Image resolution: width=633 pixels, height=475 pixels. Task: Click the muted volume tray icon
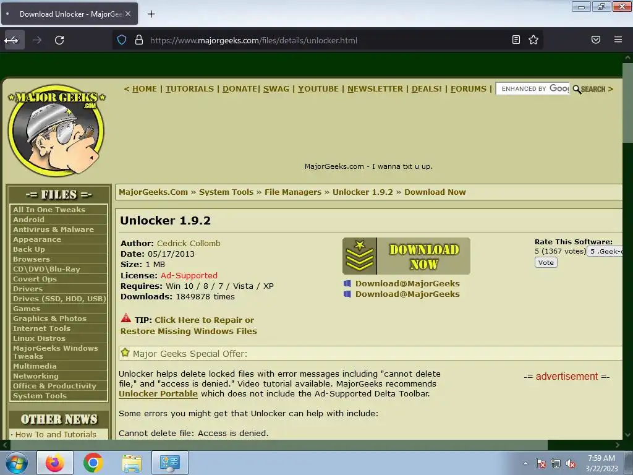pos(571,464)
